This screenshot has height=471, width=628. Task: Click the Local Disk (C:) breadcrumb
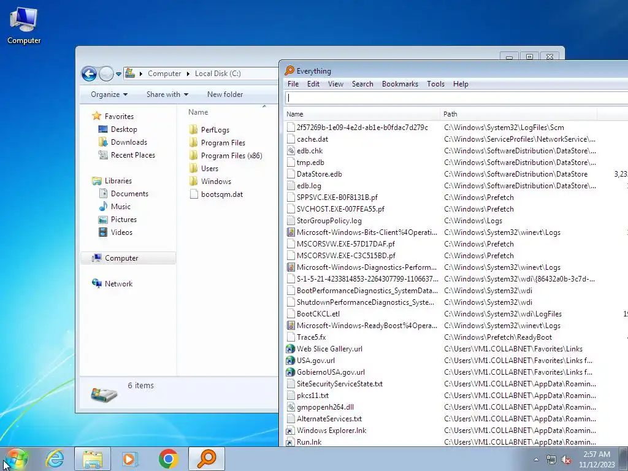[218, 74]
